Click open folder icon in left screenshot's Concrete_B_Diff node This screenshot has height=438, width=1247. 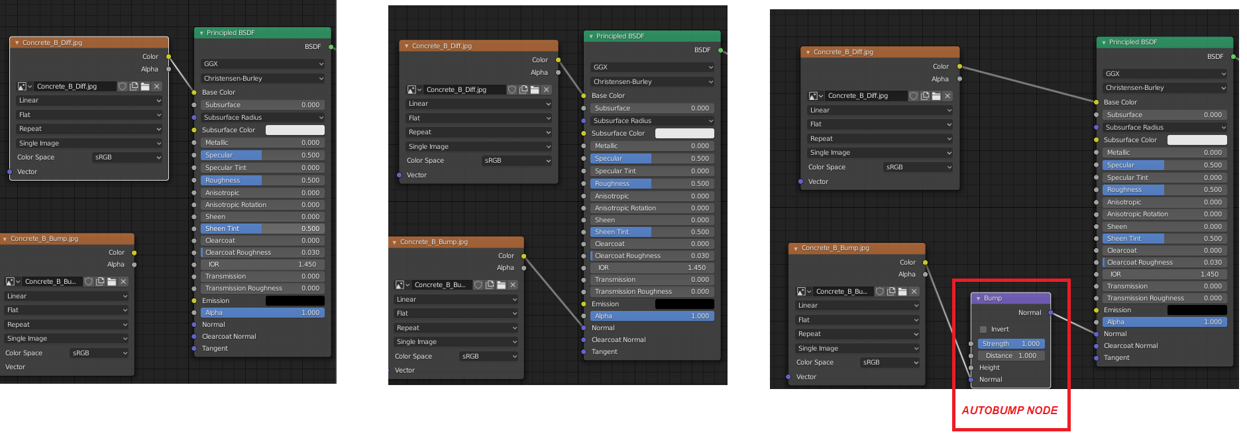(145, 87)
